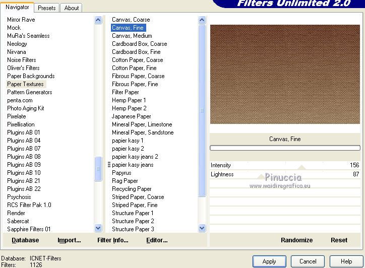Select Pixelate category

point(16,116)
